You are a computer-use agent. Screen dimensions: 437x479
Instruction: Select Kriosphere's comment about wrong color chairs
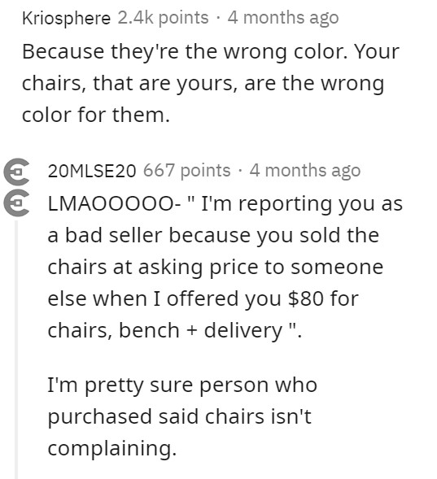click(x=211, y=83)
